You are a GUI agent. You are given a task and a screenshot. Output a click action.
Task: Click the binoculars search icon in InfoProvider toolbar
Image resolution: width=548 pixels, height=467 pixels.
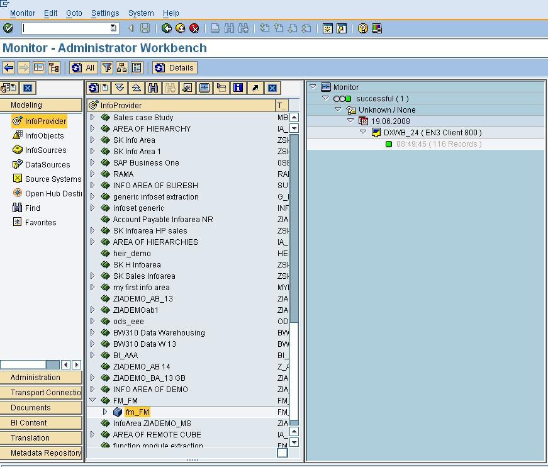click(x=153, y=87)
